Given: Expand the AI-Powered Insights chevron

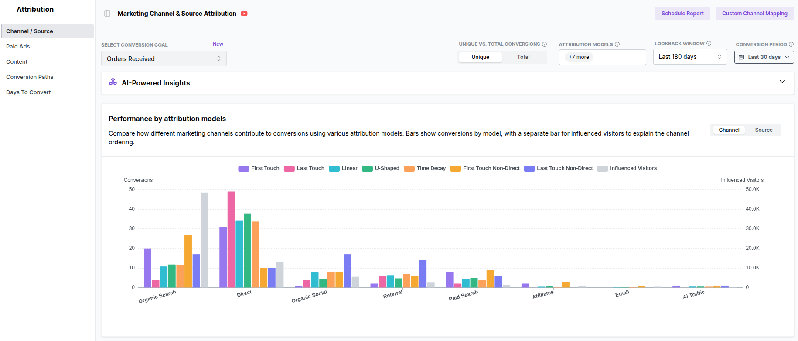Looking at the screenshot, I should [x=782, y=82].
